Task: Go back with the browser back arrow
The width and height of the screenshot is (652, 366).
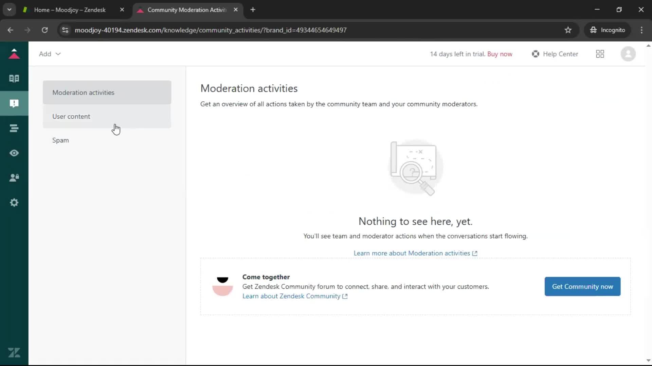Action: pyautogui.click(x=11, y=30)
